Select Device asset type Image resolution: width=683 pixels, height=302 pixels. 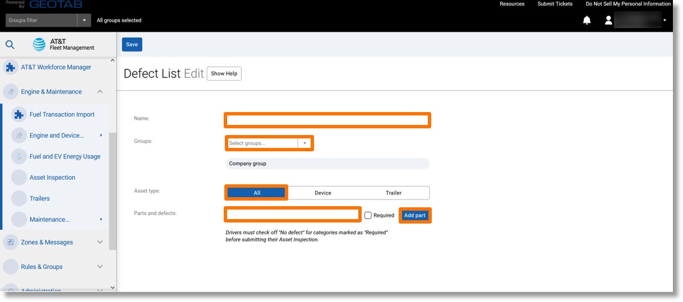coord(323,193)
